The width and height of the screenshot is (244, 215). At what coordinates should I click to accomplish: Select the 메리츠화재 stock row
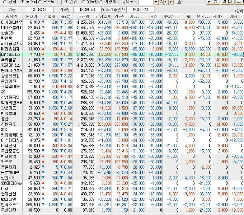(x=122, y=49)
